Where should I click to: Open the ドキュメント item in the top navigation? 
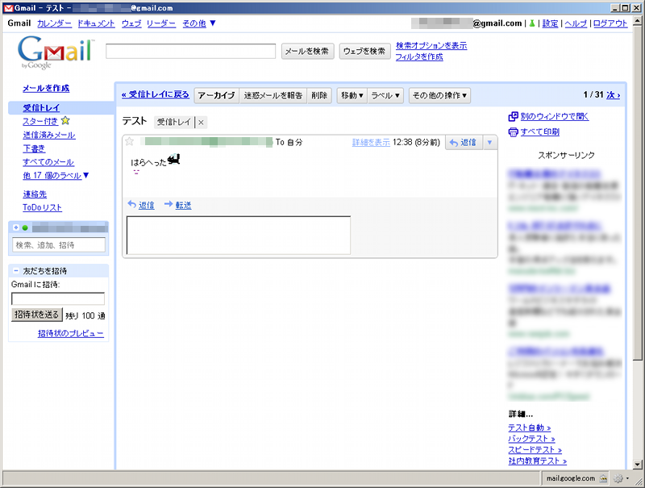click(x=96, y=24)
